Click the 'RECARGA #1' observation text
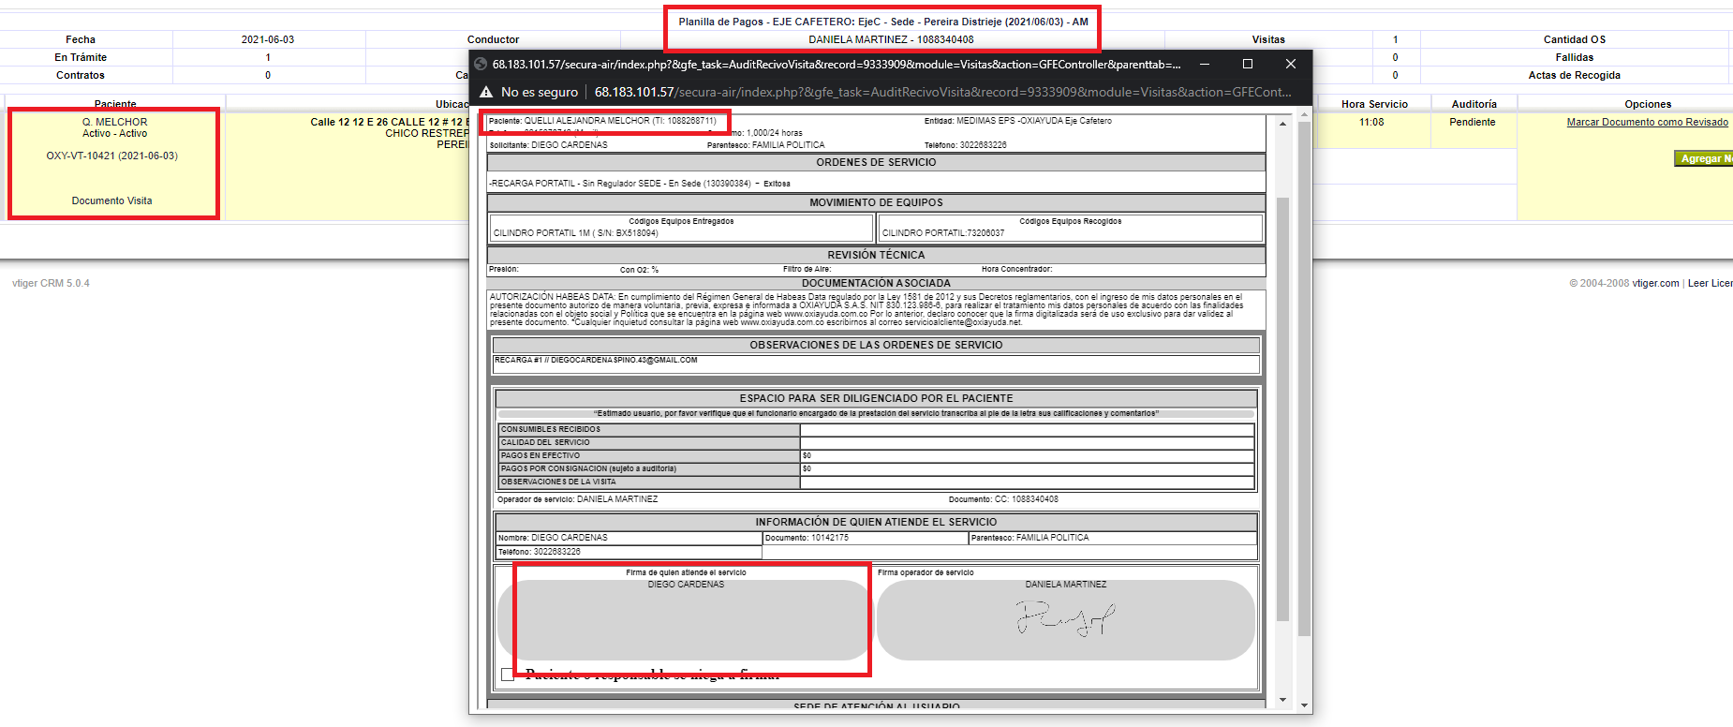 coord(596,360)
